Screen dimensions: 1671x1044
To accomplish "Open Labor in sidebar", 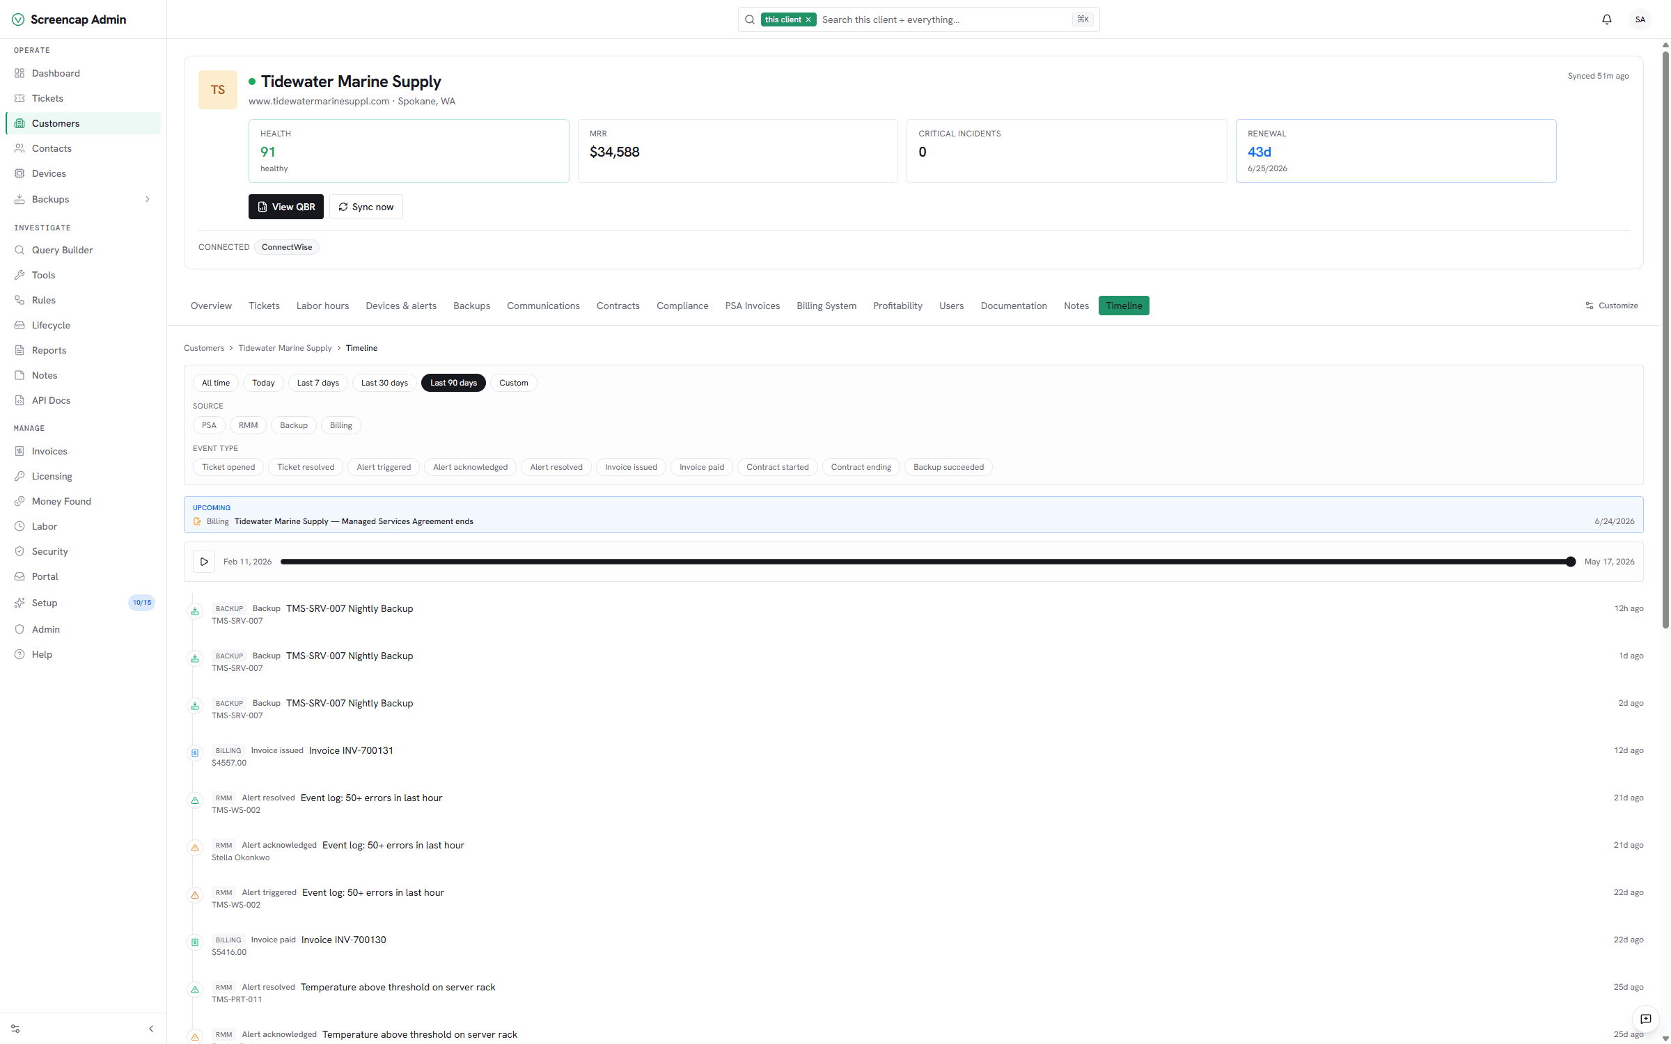I will point(83,526).
